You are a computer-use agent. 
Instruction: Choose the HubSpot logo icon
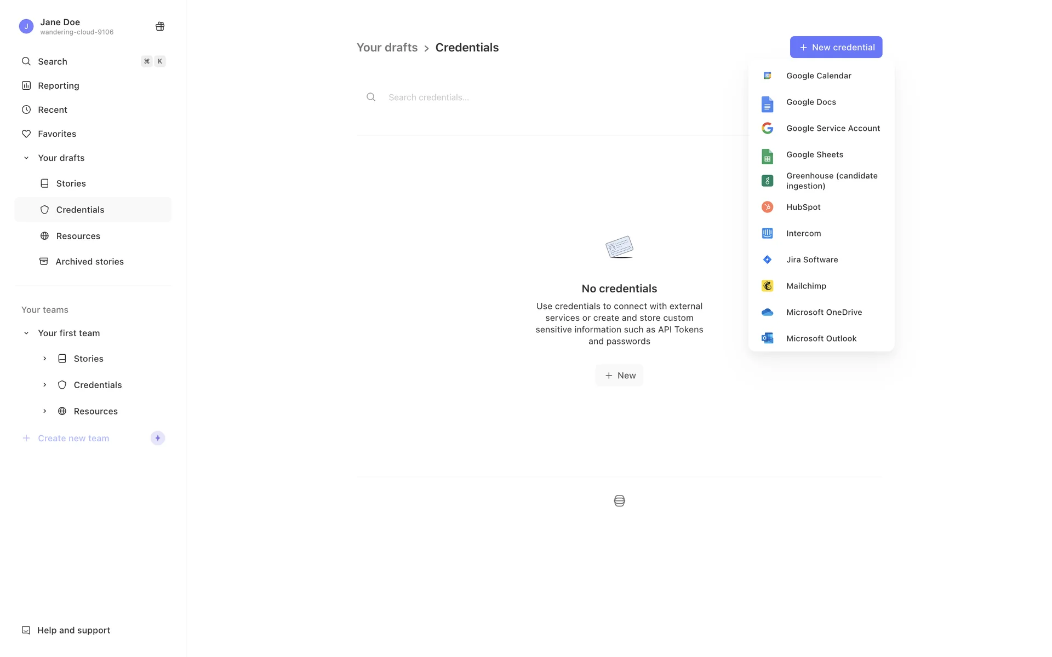[767, 207]
